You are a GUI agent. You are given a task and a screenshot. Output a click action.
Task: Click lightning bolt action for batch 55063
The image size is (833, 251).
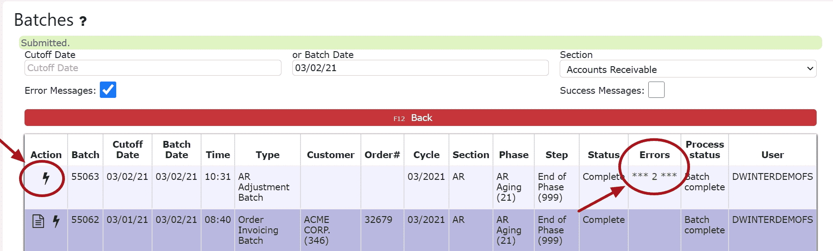[x=46, y=178]
